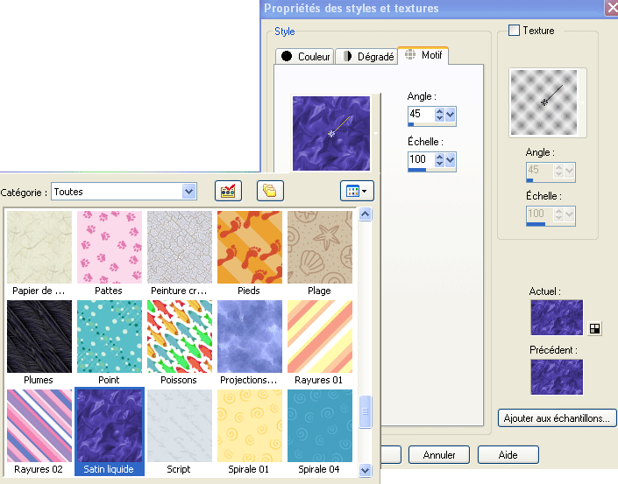This screenshot has width=618, height=484.
Task: Select the Plage seashell pattern
Action: tap(319, 247)
